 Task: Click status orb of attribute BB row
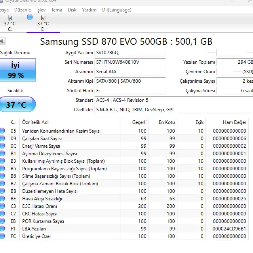(x=2, y=191)
